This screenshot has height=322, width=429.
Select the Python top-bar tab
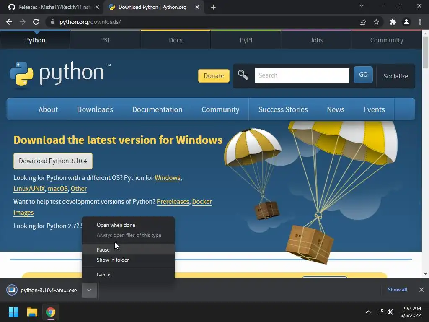[35, 40]
